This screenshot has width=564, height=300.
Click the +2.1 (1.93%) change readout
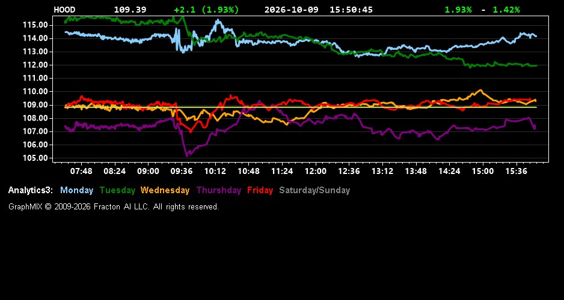206,10
